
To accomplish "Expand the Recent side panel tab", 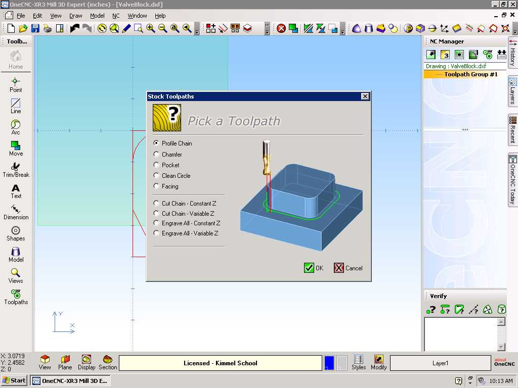I will 513,130.
